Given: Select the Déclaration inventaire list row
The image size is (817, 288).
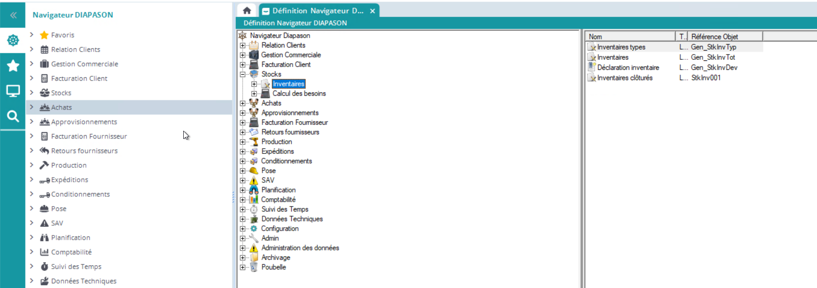Looking at the screenshot, I should pyautogui.click(x=627, y=68).
